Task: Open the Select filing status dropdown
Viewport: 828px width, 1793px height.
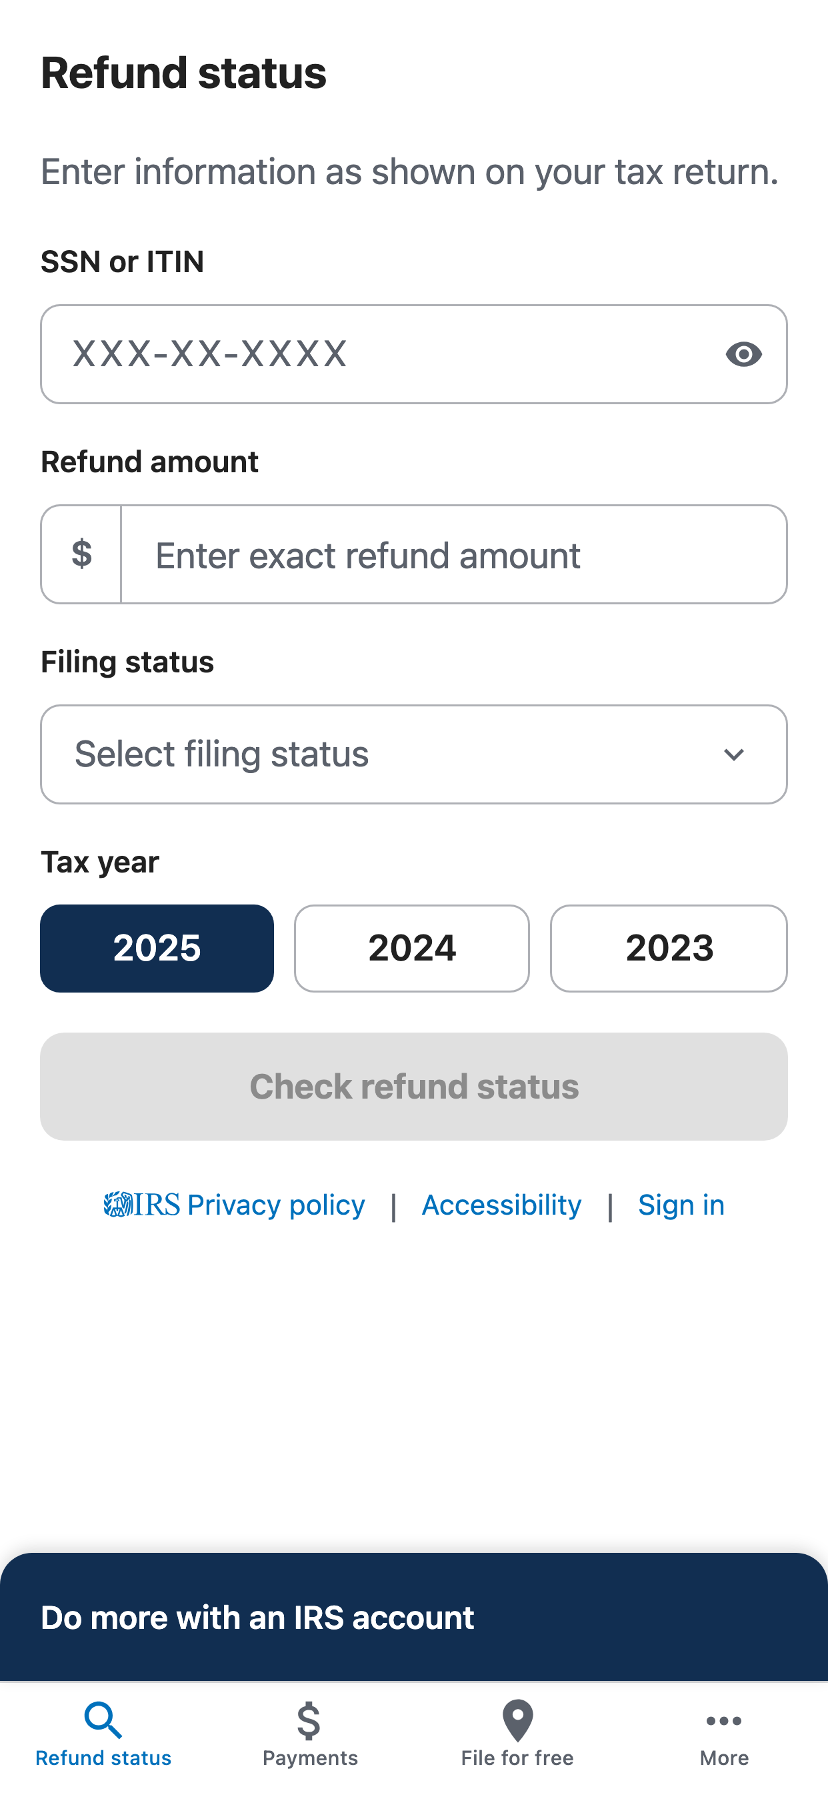Action: [x=414, y=754]
